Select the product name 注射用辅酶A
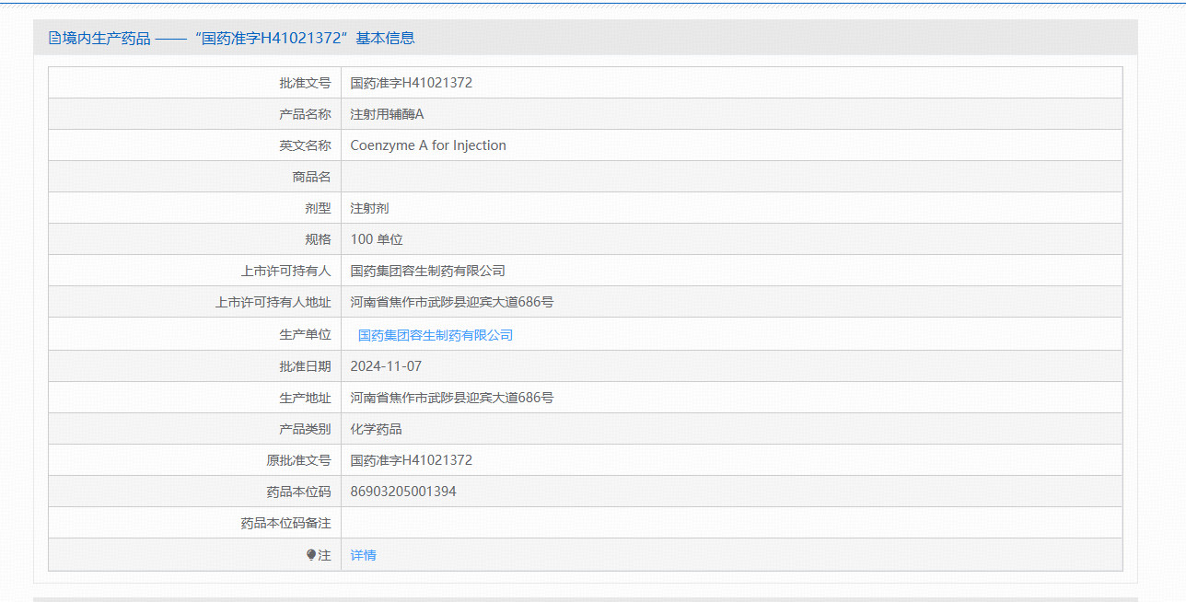Image resolution: width=1186 pixels, height=602 pixels. point(384,113)
